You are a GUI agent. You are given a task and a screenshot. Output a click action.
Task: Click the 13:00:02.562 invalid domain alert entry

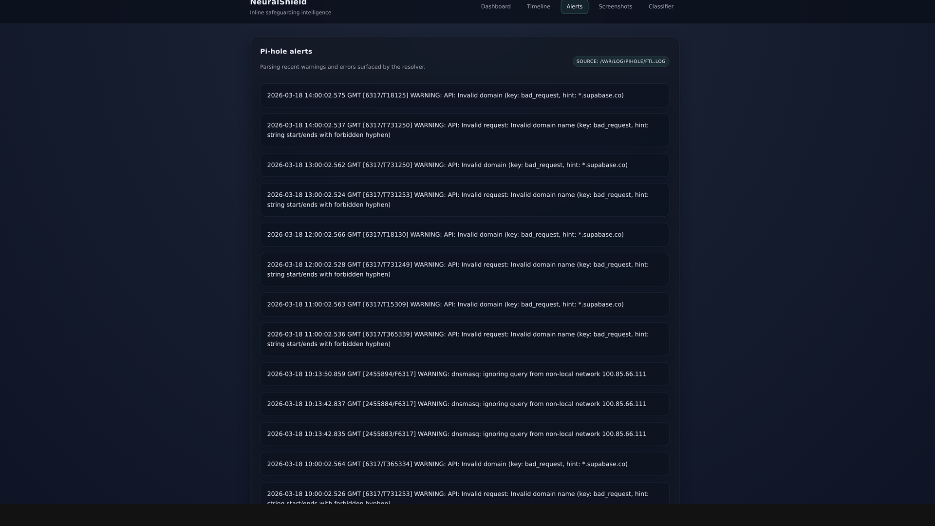click(x=464, y=165)
